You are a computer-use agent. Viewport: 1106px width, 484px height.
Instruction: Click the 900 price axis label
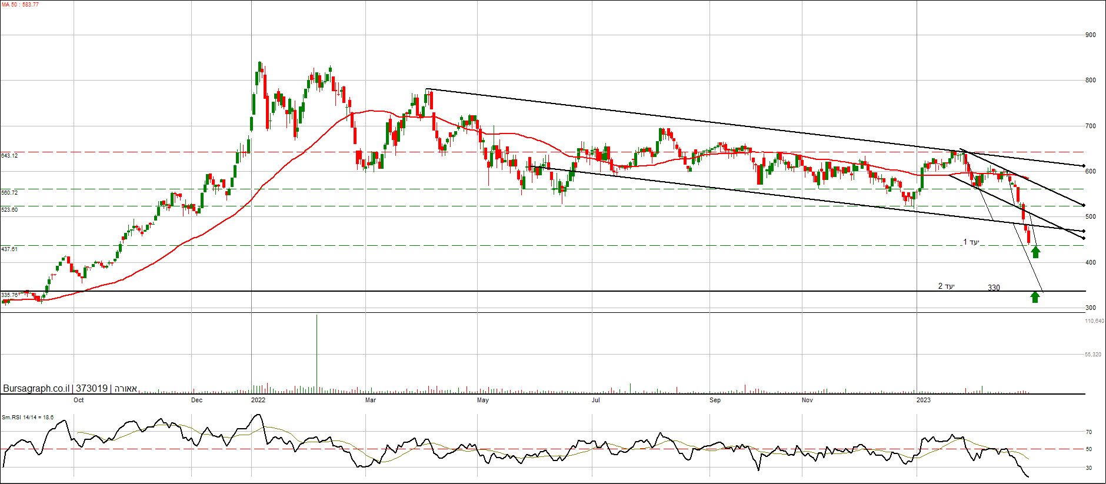point(1090,35)
